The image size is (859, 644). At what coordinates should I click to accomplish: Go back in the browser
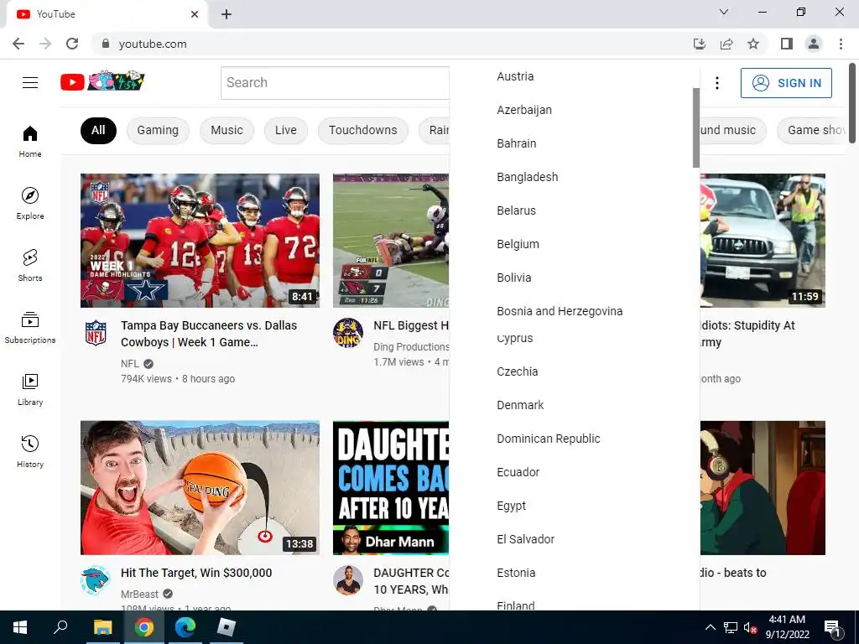(x=18, y=44)
